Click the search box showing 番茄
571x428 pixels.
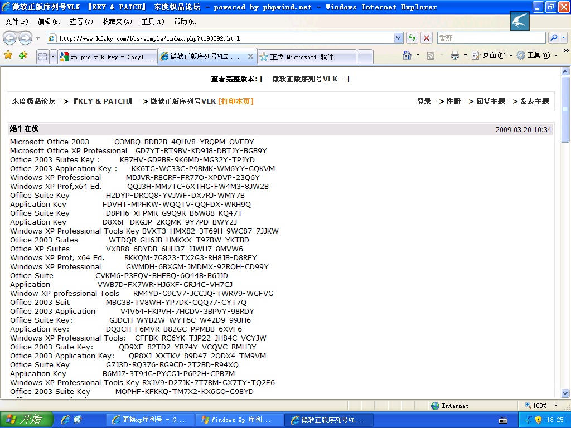[x=491, y=38]
